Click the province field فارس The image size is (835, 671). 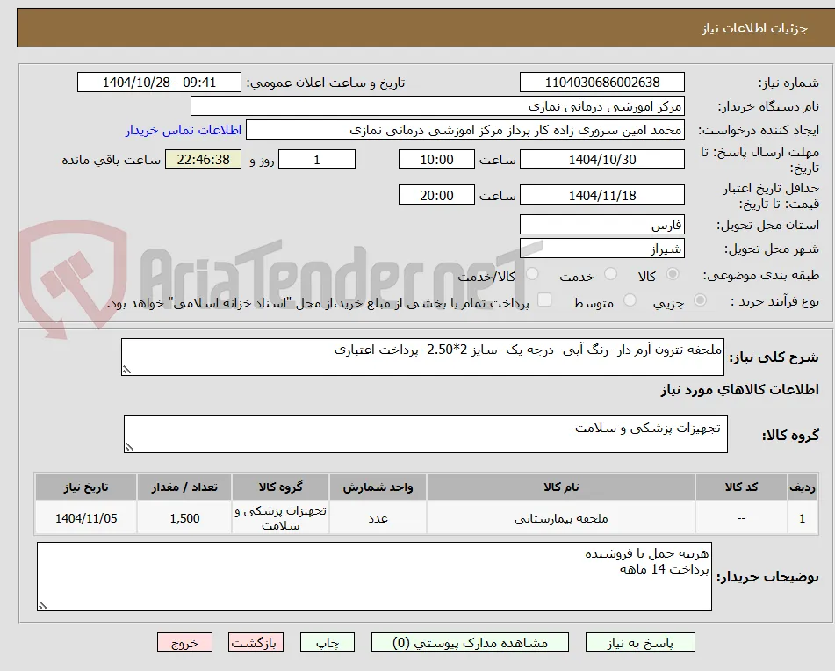coord(601,225)
